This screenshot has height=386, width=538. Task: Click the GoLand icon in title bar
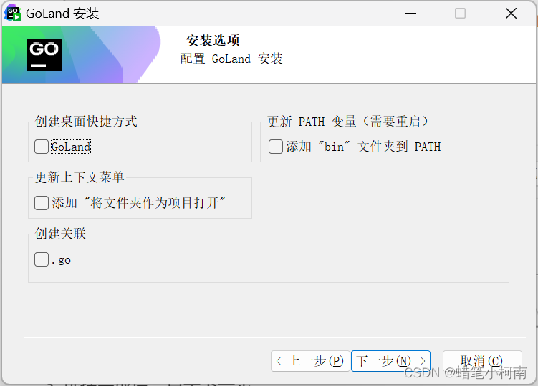click(13, 14)
